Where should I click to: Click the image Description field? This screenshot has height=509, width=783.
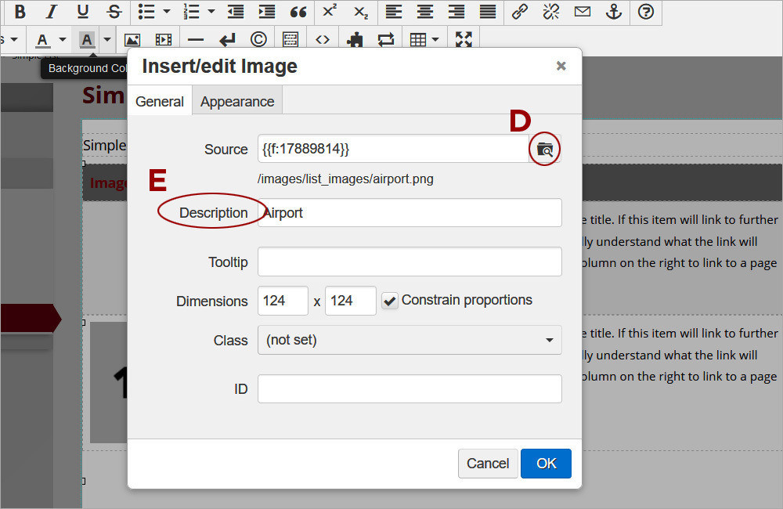(x=410, y=213)
